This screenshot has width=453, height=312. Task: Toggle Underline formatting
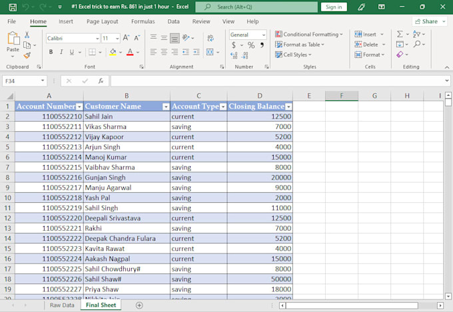[x=72, y=52]
